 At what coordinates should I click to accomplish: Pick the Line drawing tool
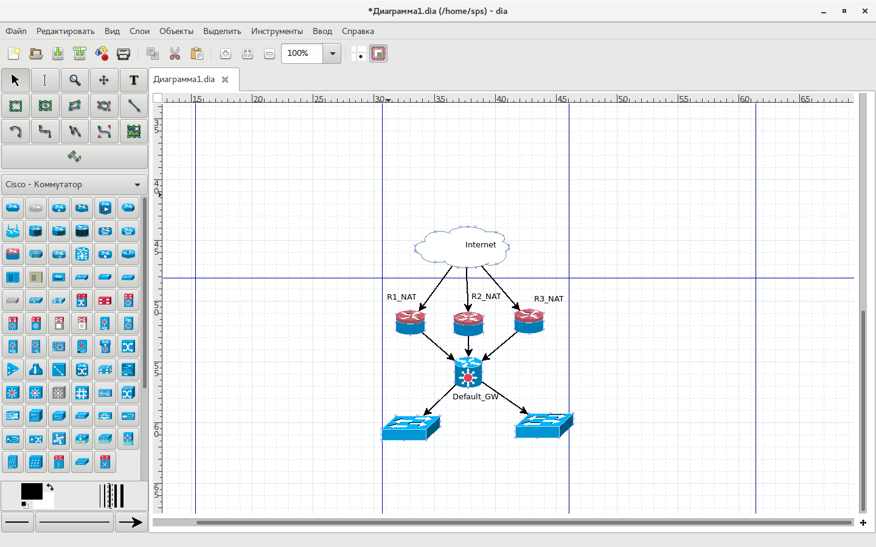[134, 106]
